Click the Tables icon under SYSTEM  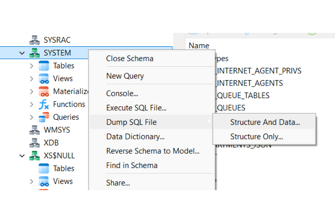pos(44,66)
